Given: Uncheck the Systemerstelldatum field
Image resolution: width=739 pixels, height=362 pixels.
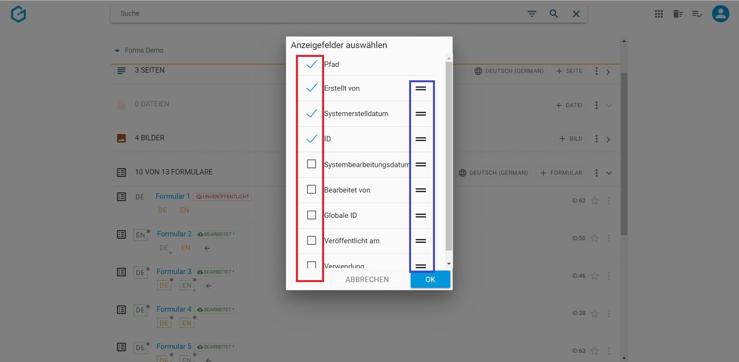Looking at the screenshot, I should (x=311, y=113).
